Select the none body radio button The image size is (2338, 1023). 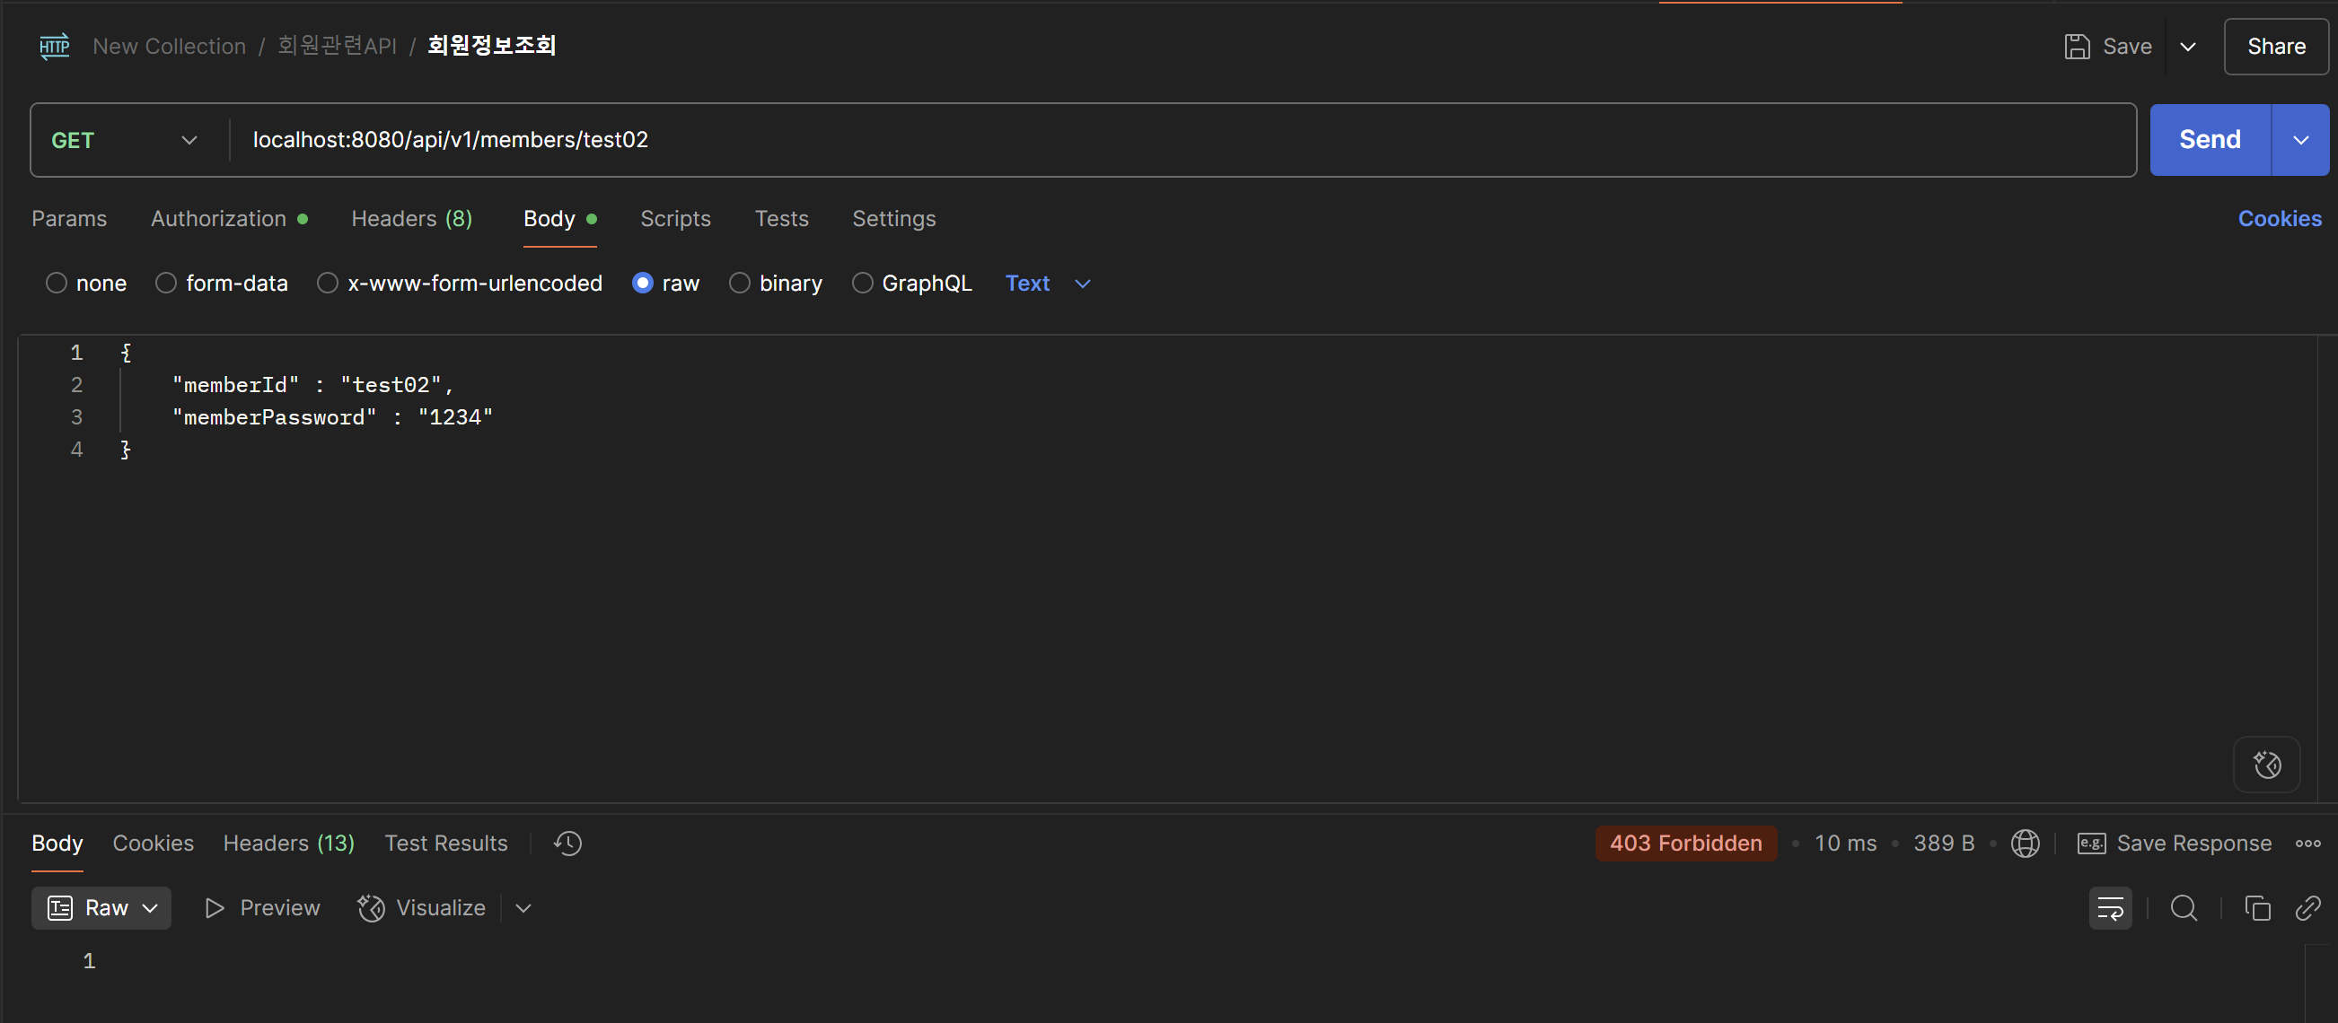pyautogui.click(x=57, y=283)
